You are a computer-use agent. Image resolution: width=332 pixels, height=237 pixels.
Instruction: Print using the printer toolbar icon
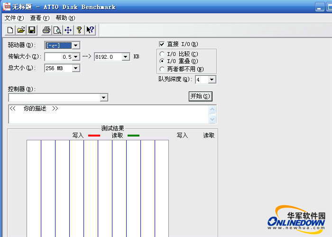[46, 30]
